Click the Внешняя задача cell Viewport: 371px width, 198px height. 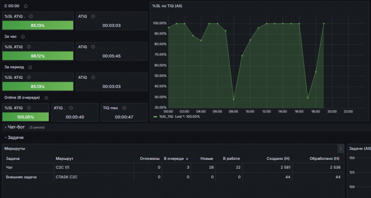pyautogui.click(x=21, y=177)
